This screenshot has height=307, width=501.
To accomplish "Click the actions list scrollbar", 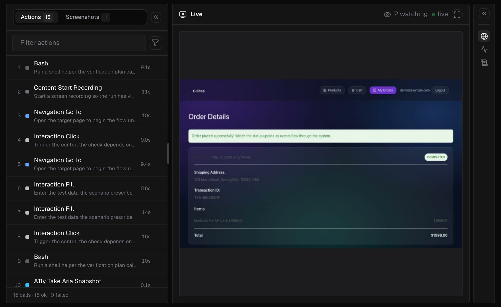I will click(x=168, y=153).
